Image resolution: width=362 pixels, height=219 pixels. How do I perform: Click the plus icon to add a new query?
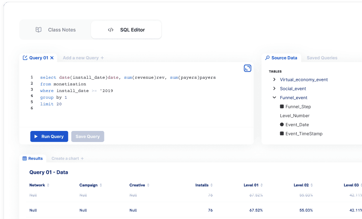pos(102,58)
